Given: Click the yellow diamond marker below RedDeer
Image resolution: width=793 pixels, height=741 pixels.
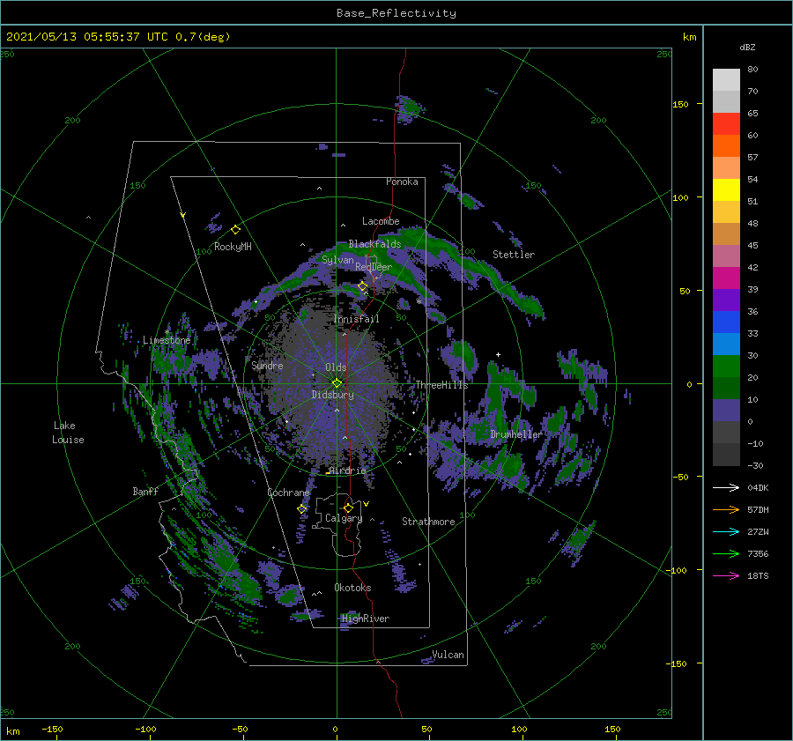Looking at the screenshot, I should (x=363, y=286).
